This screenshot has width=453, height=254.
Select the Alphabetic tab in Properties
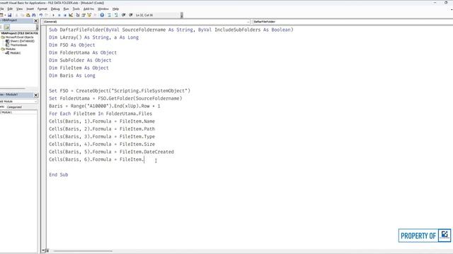click(1, 107)
